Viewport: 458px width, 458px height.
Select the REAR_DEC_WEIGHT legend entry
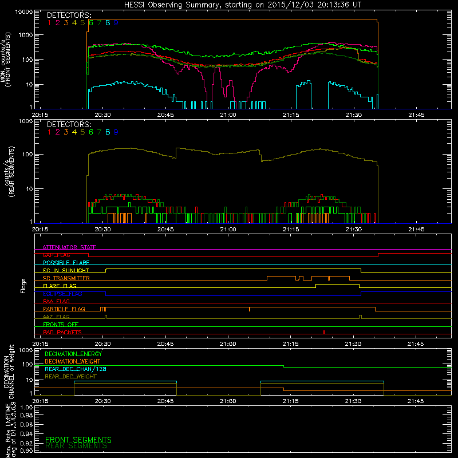70,377
